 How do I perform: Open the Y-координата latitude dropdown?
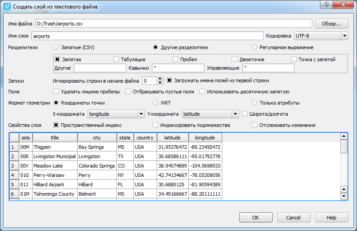(210, 114)
